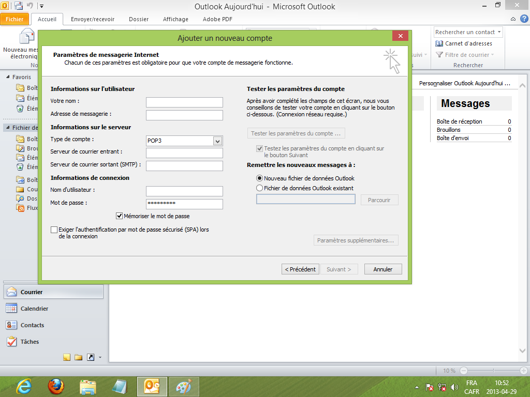Click the Suivant button
The width and height of the screenshot is (530, 397).
339,269
